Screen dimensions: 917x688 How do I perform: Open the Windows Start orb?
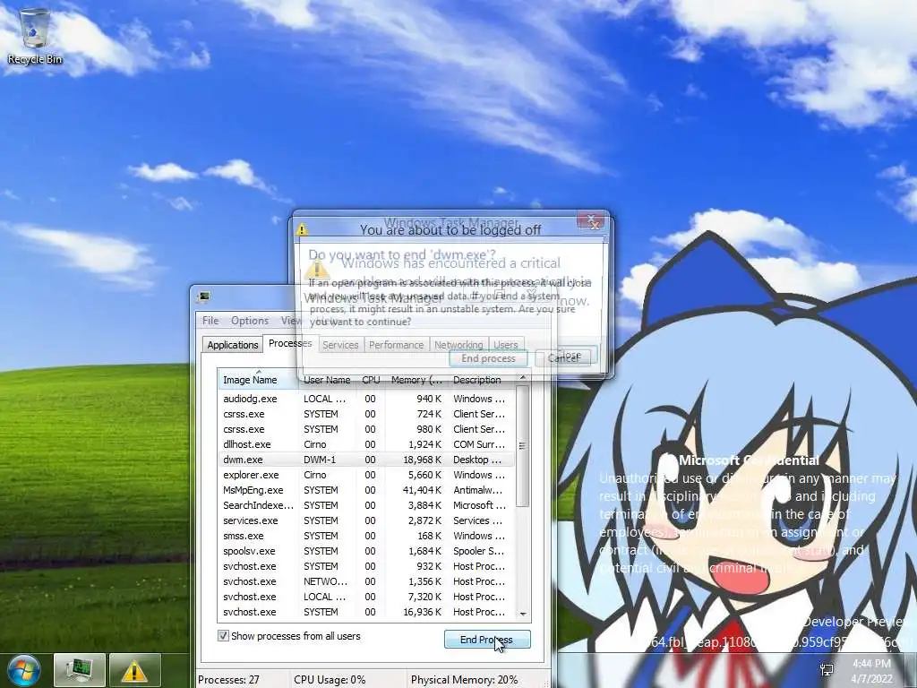pyautogui.click(x=24, y=670)
